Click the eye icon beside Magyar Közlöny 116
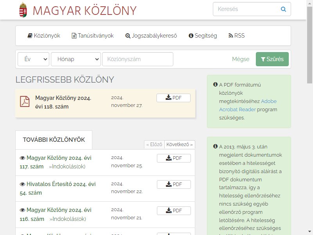Image resolution: width=313 pixels, height=235 pixels. pos(22,210)
